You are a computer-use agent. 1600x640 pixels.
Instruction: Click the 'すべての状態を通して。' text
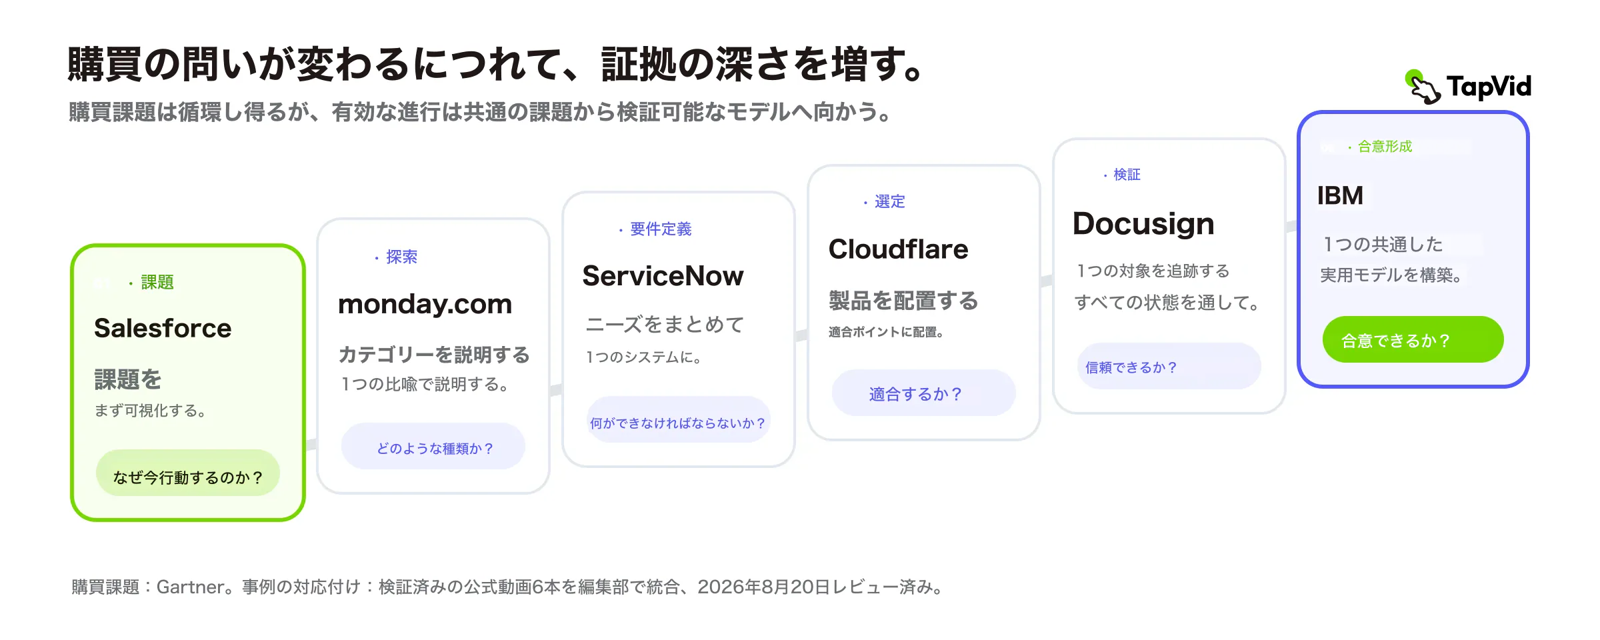point(1167,303)
